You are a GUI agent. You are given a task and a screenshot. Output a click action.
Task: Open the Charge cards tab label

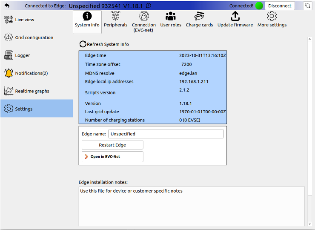[x=199, y=25]
